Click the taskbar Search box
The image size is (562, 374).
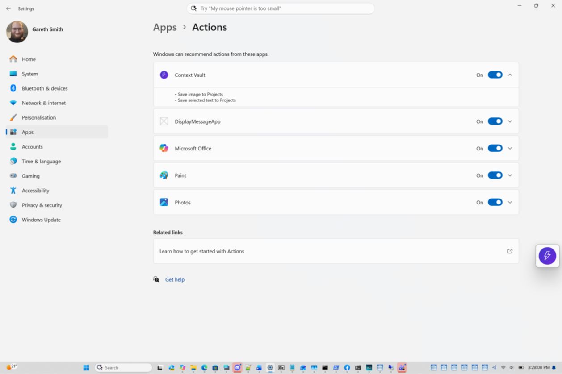tap(123, 367)
